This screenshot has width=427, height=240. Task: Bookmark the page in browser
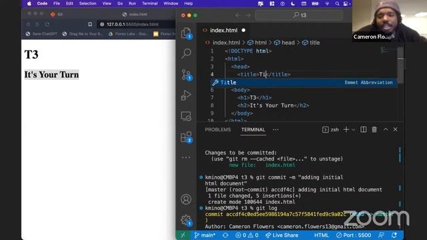(90, 24)
